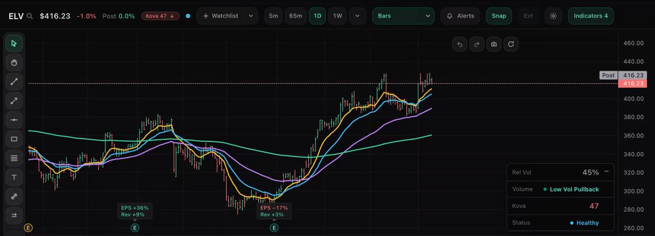Click the Kova 47 badge

coord(160,16)
